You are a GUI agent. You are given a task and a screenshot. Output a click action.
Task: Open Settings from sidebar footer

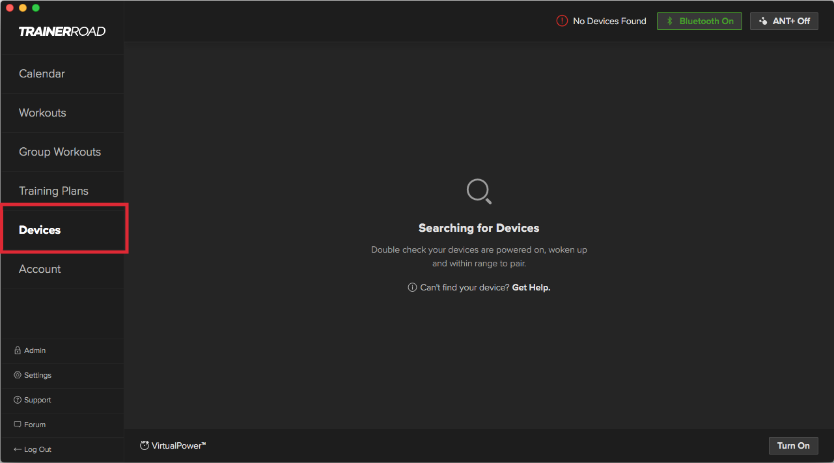point(62,375)
